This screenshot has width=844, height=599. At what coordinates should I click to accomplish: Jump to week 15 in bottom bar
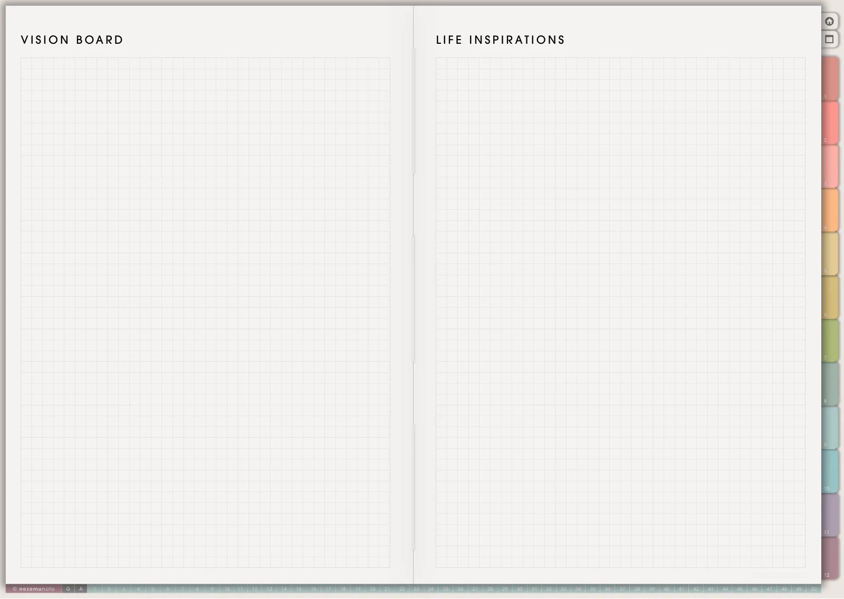tap(299, 589)
